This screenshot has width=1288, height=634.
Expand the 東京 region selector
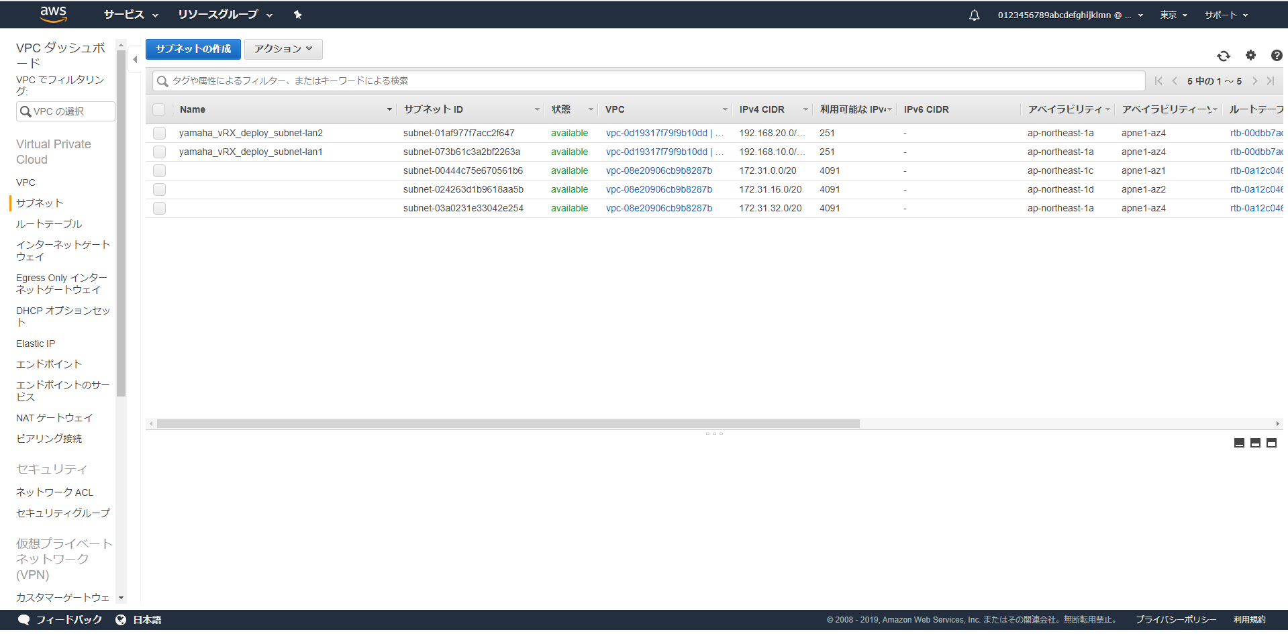[1173, 15]
